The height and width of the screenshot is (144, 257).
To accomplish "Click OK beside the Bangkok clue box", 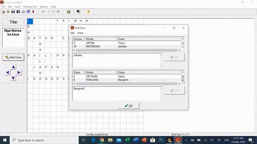I will [174, 90].
